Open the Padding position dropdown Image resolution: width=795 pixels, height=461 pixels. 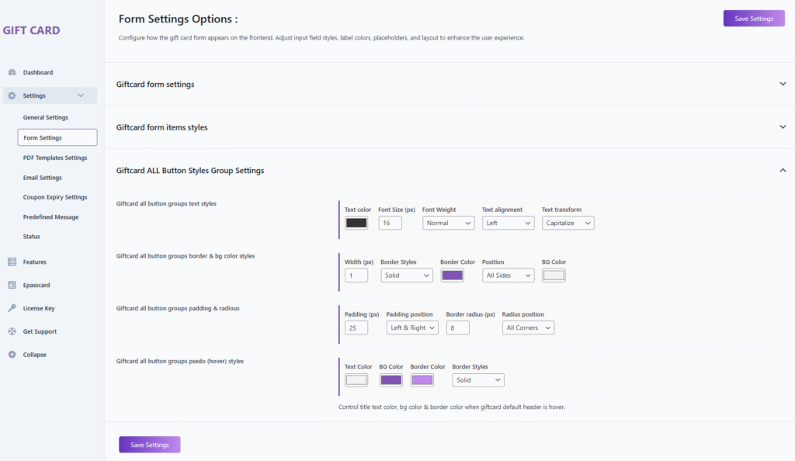coord(412,328)
